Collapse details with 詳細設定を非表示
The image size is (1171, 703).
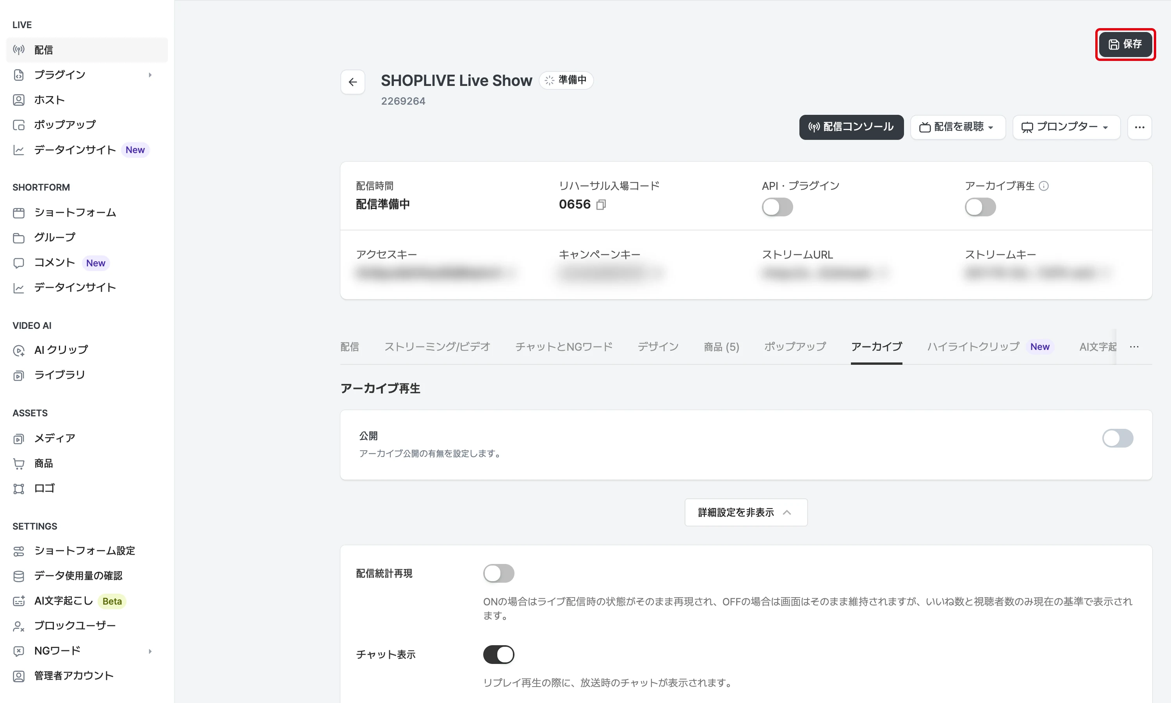[746, 512]
